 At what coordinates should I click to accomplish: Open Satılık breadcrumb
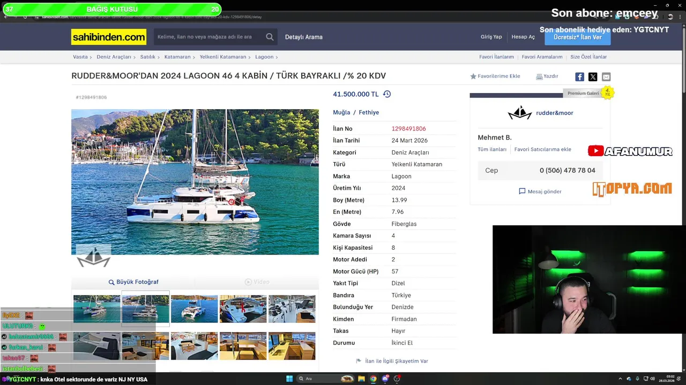coord(147,57)
